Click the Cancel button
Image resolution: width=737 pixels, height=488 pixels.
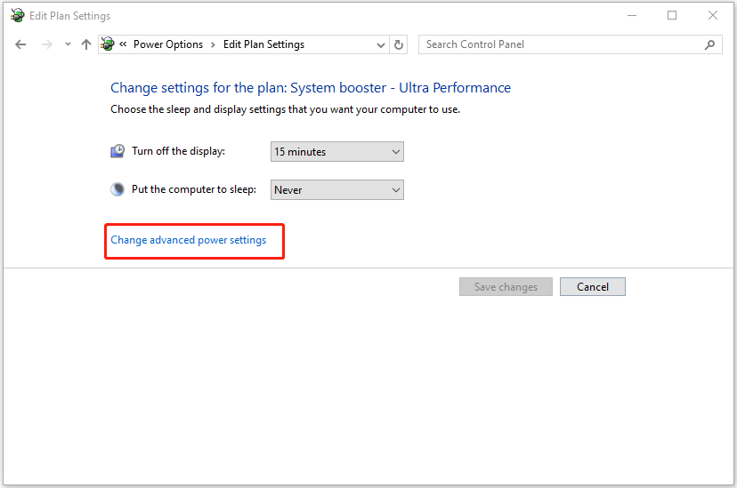593,287
